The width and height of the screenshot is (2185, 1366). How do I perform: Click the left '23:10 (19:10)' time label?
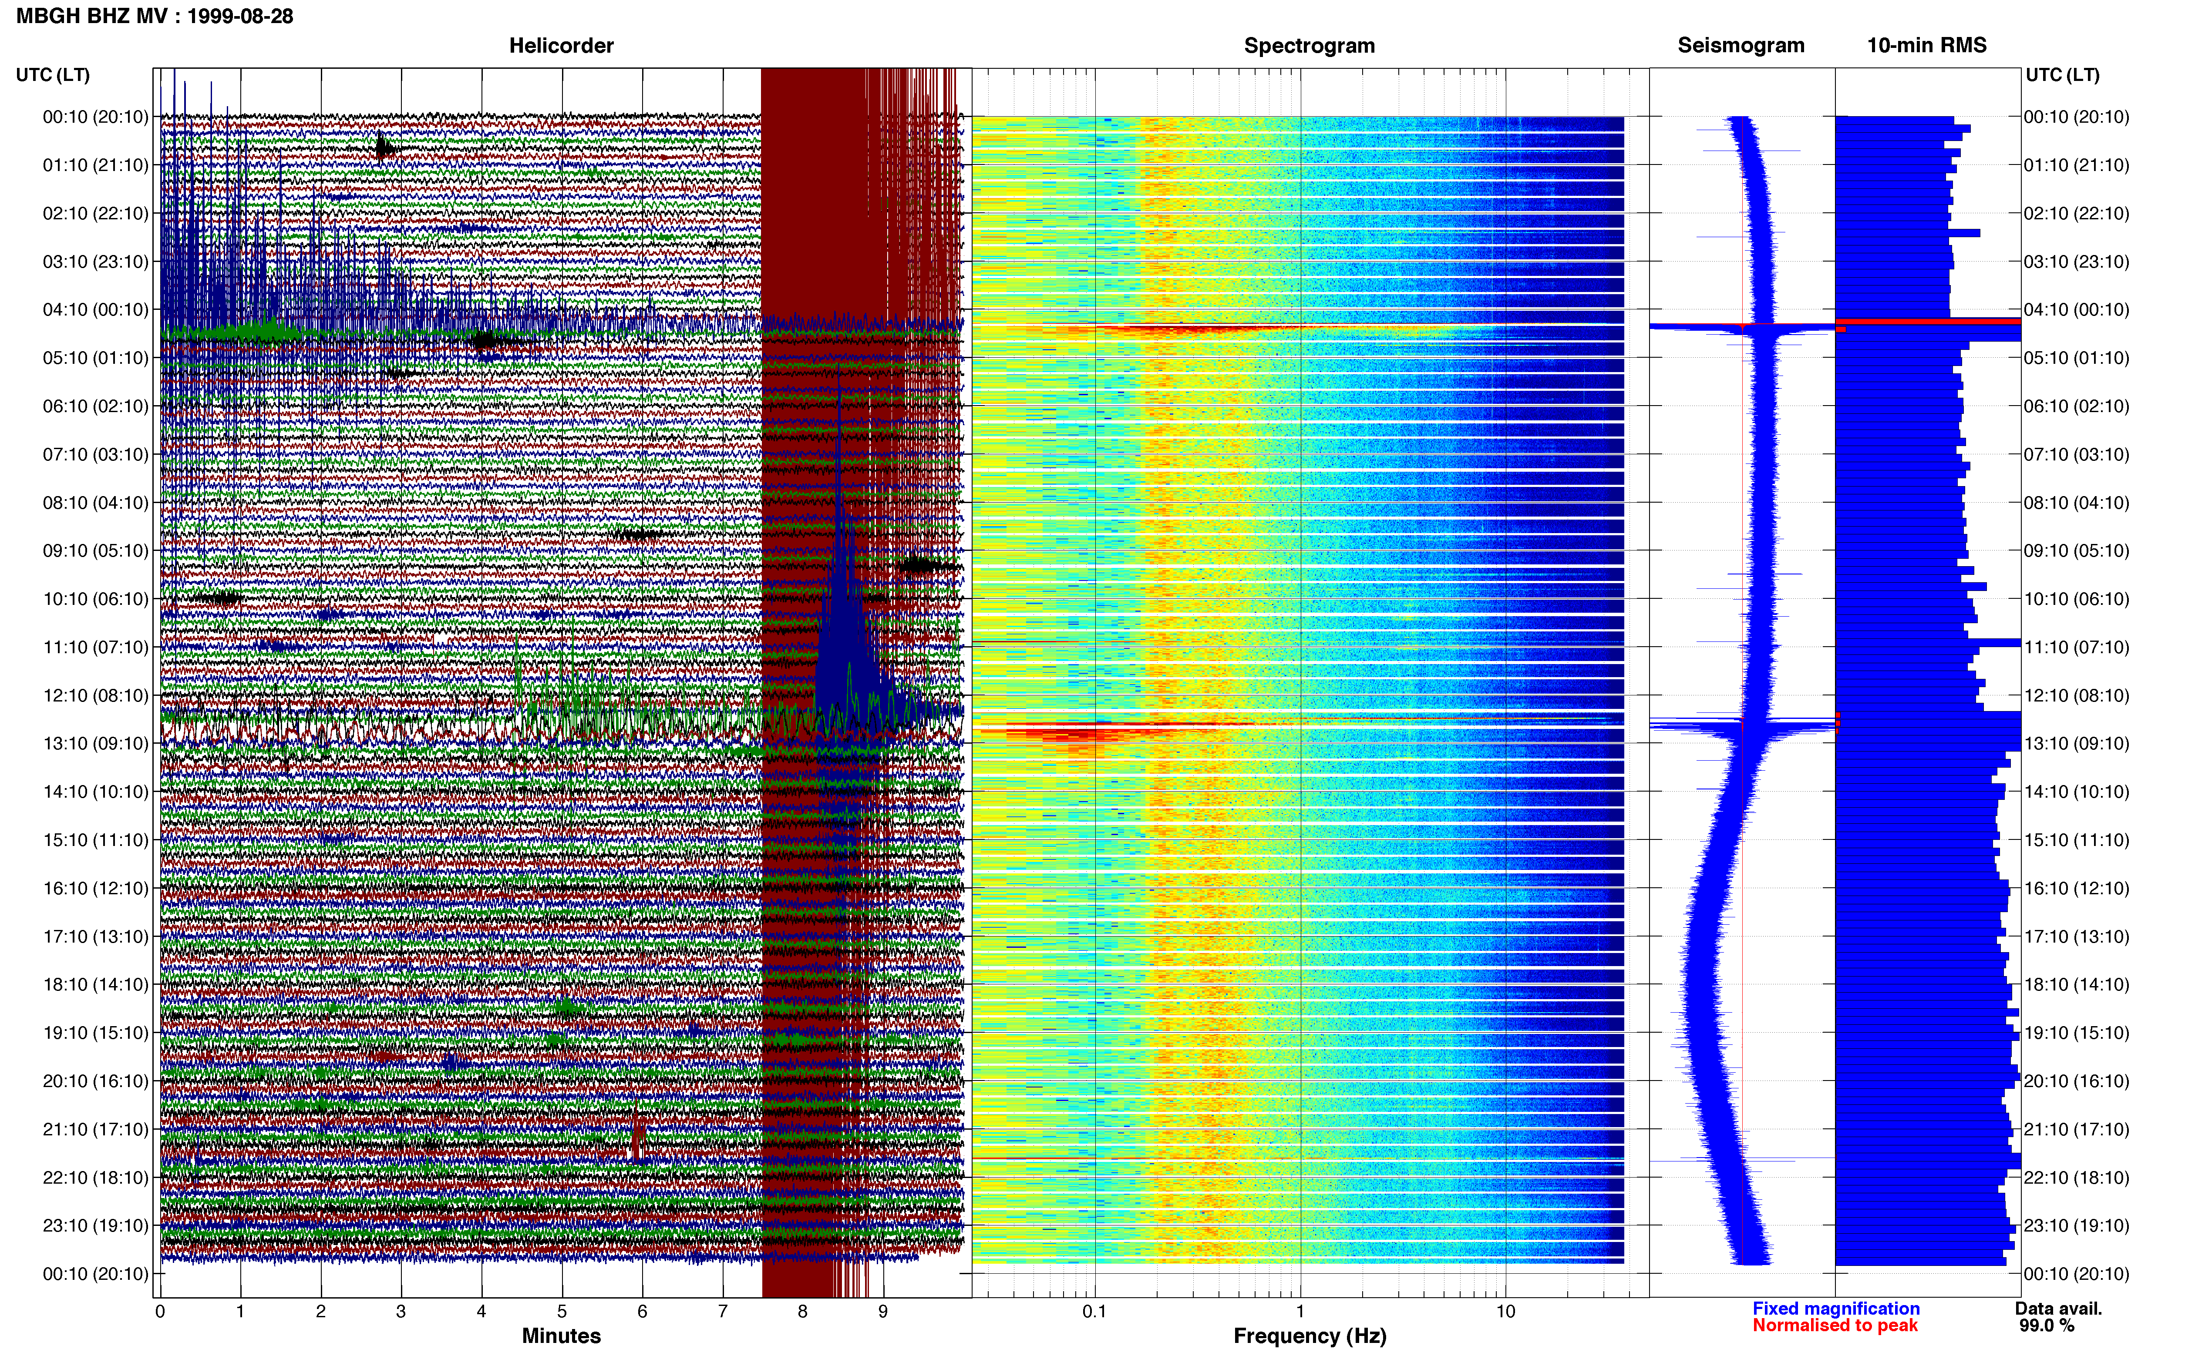point(96,1226)
